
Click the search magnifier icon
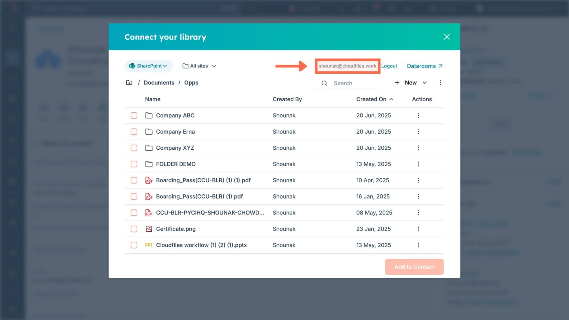325,83
